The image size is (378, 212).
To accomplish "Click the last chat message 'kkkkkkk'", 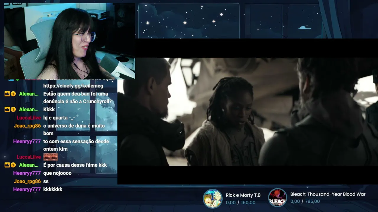I will (x=53, y=189).
